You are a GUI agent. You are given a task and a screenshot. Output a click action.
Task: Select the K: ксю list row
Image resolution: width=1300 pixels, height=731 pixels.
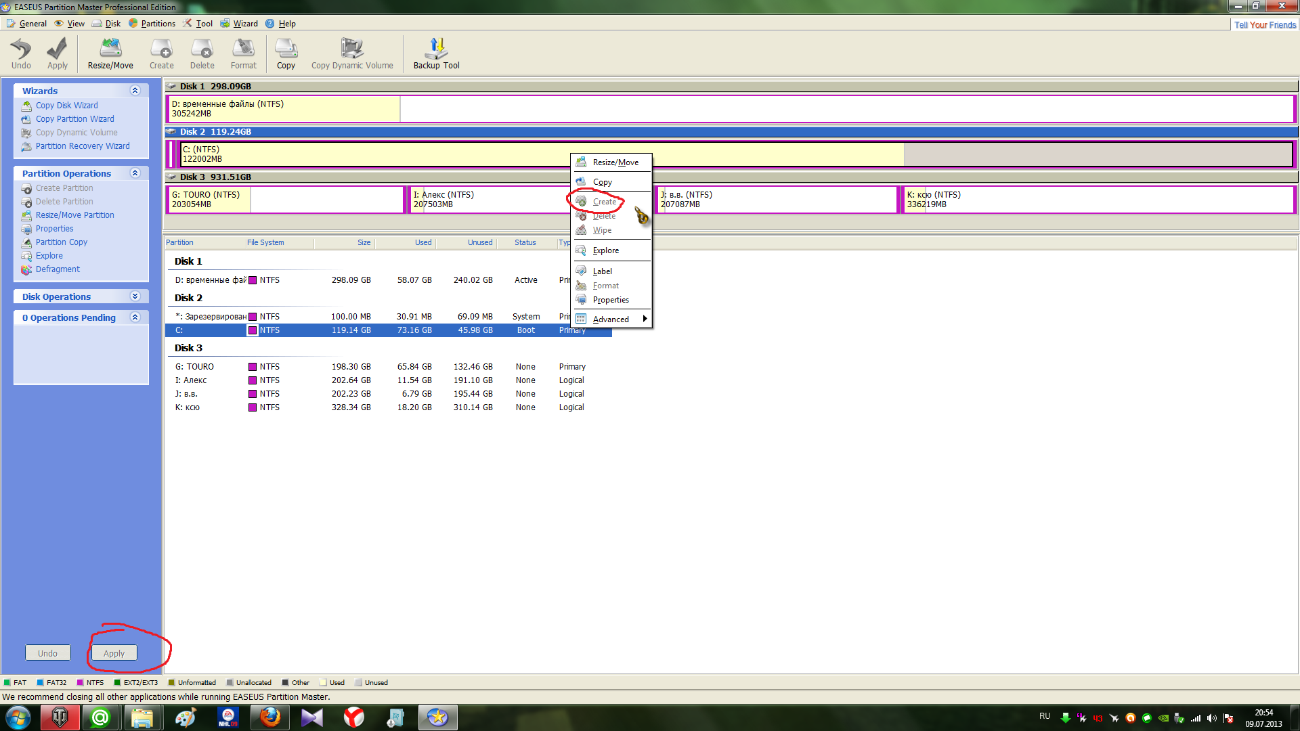click(x=388, y=407)
